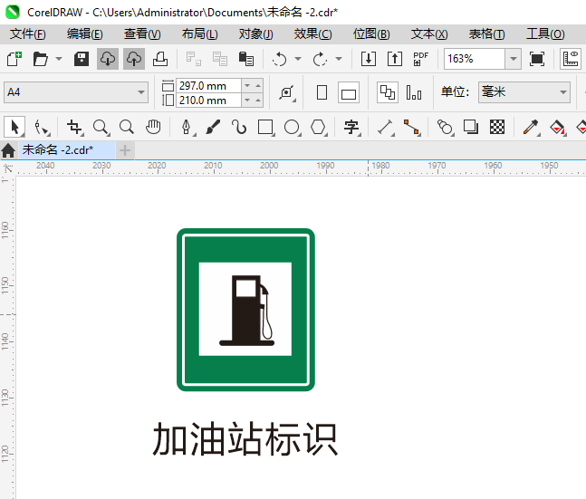Select the Polygon tool
The height and width of the screenshot is (499, 586).
click(x=319, y=127)
